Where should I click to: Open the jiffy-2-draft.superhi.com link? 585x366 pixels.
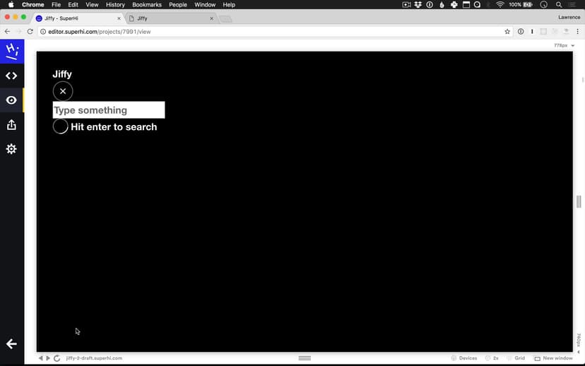[x=94, y=358]
